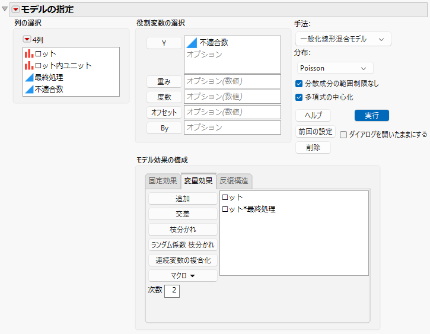The height and width of the screenshot is (334, 430).
Task: Click the 枝分かれ button
Action: [x=183, y=229]
